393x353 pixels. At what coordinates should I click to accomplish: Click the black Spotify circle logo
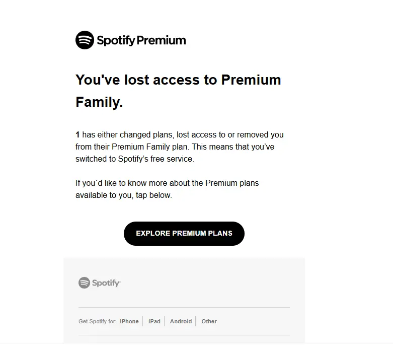(85, 40)
